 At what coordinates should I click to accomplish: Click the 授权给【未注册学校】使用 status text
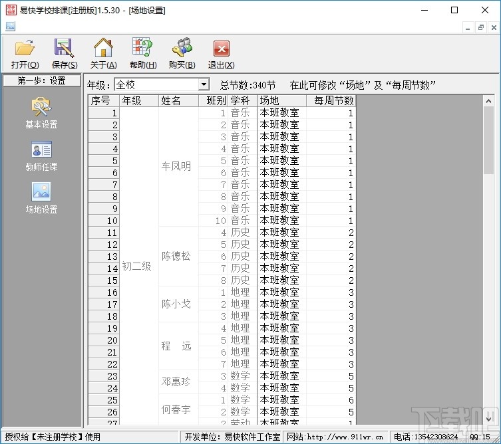(x=53, y=437)
